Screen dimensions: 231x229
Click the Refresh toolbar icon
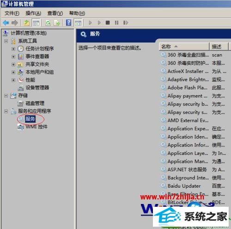48,23
